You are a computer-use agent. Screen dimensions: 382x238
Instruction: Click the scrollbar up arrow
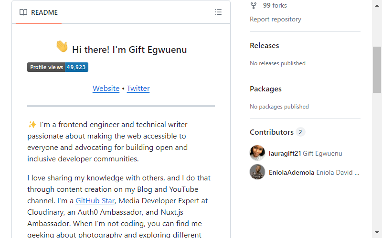coord(377,5)
